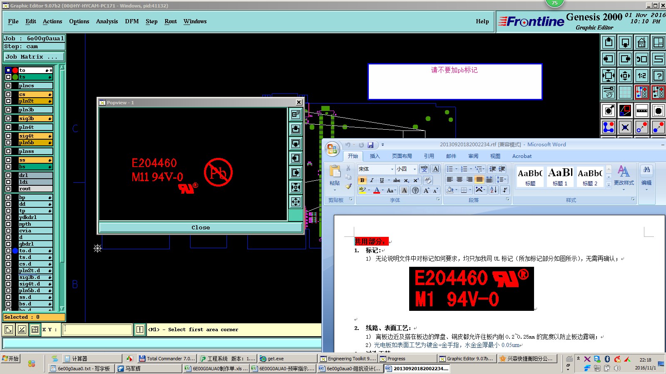Open the Actions menu
This screenshot has height=374, width=666.
tap(52, 21)
